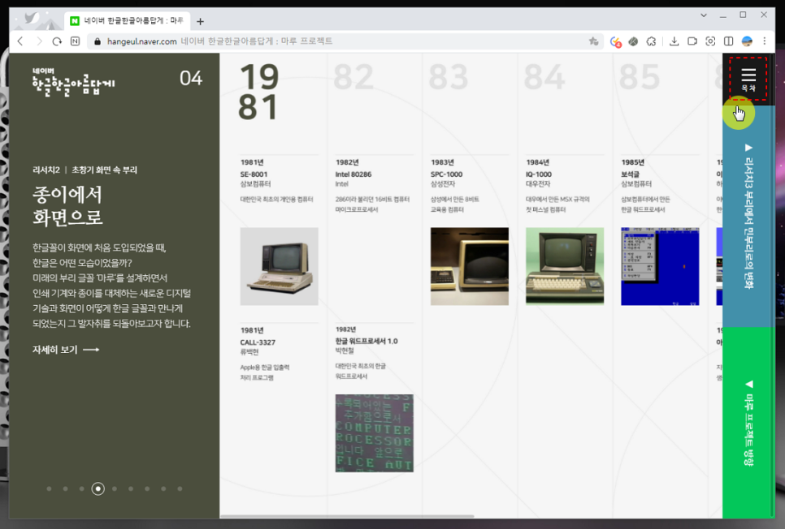785x529 pixels.
Task: Click the 보석글 entry title
Action: pyautogui.click(x=631, y=174)
